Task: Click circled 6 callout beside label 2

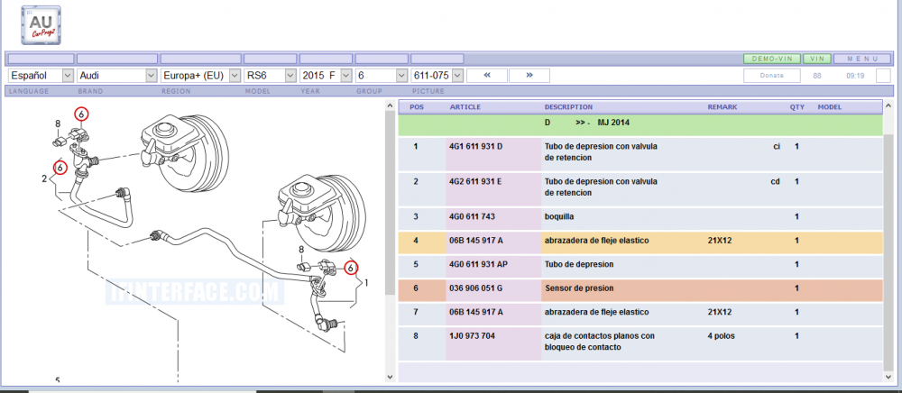Action: (60, 168)
